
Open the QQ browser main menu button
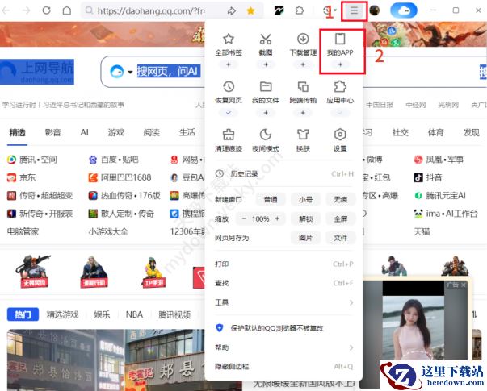coord(354,10)
